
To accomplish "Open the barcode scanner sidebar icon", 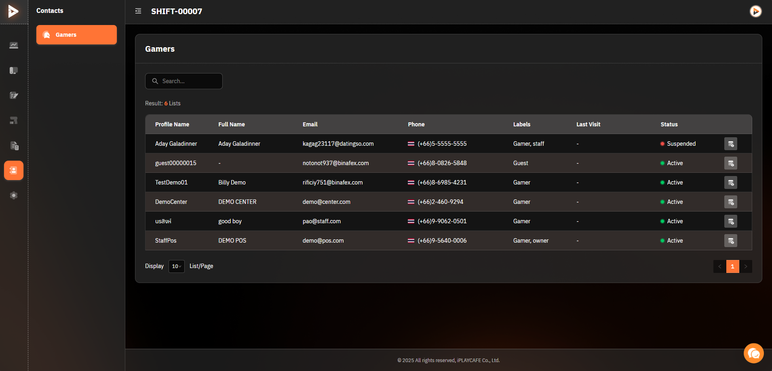I will tap(14, 120).
